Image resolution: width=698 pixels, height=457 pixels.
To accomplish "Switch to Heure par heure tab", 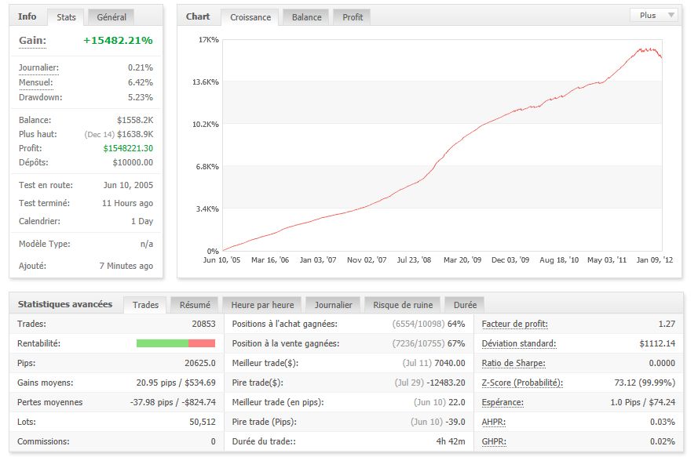I will (x=262, y=304).
